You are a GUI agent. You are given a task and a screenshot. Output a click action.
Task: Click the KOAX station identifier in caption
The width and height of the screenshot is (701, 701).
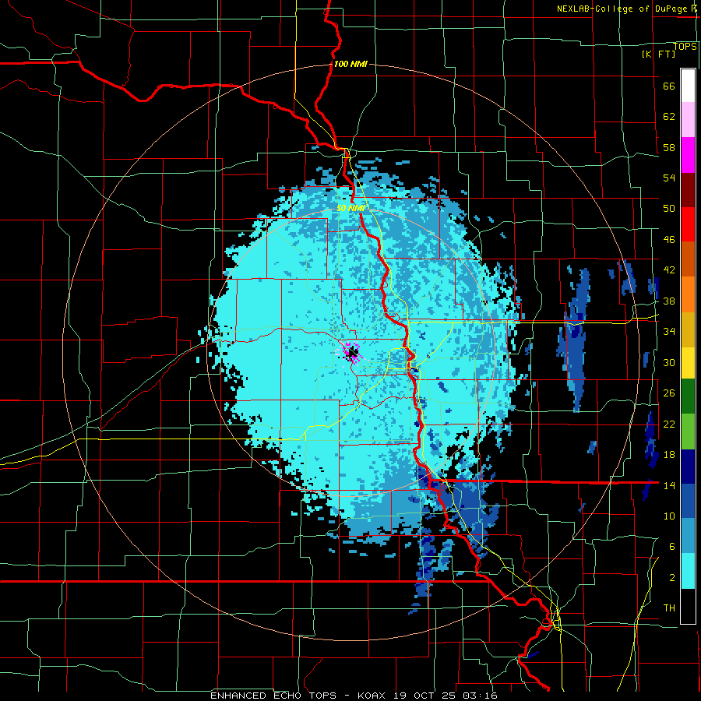pyautogui.click(x=371, y=696)
